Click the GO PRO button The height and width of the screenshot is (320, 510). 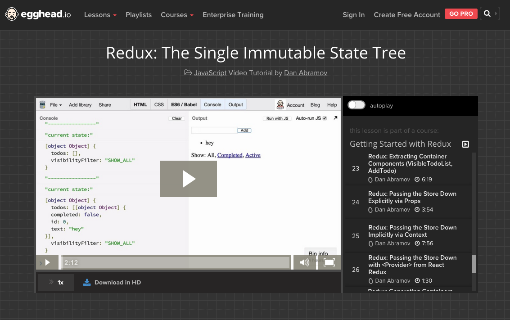[461, 14]
